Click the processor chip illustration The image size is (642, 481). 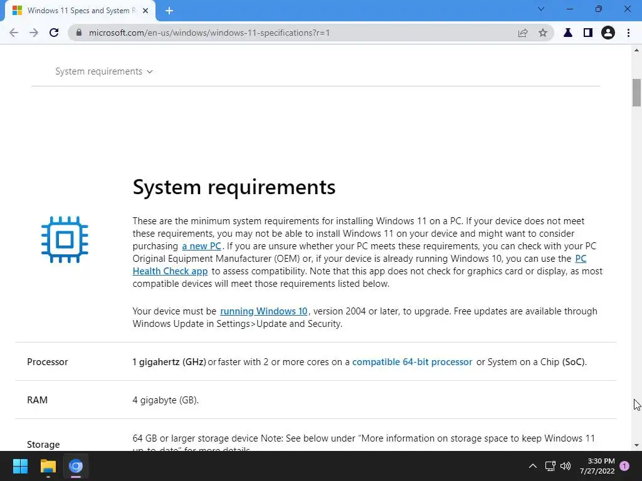65,240
